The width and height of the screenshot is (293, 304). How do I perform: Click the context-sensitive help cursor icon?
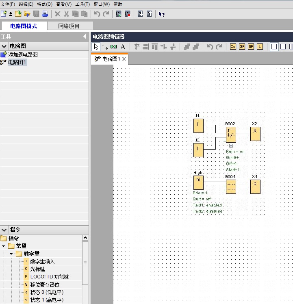click(x=161, y=14)
